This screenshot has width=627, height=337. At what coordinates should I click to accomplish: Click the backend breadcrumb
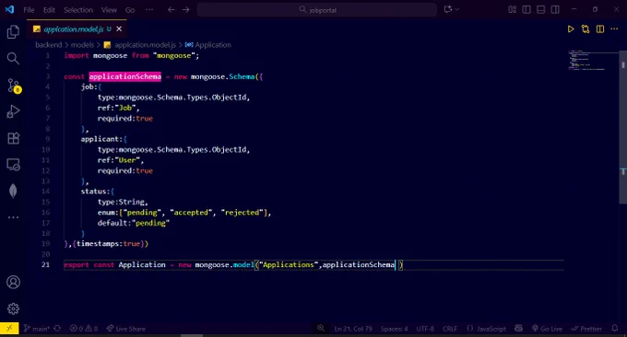point(48,45)
